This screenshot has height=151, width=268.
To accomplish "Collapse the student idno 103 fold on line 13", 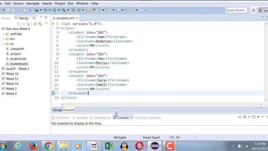I will (59, 75).
